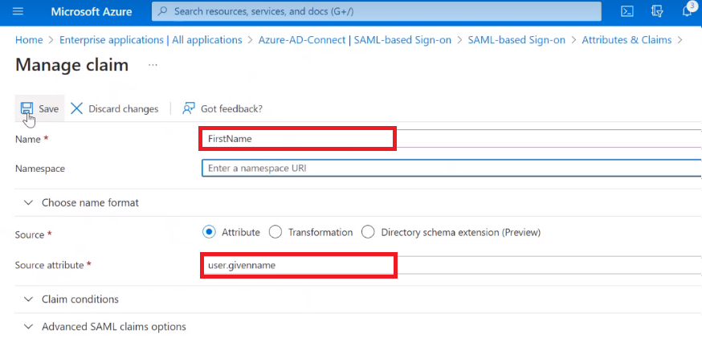Expand Advanced SAML claims options
This screenshot has height=338, width=702.
pyautogui.click(x=29, y=327)
